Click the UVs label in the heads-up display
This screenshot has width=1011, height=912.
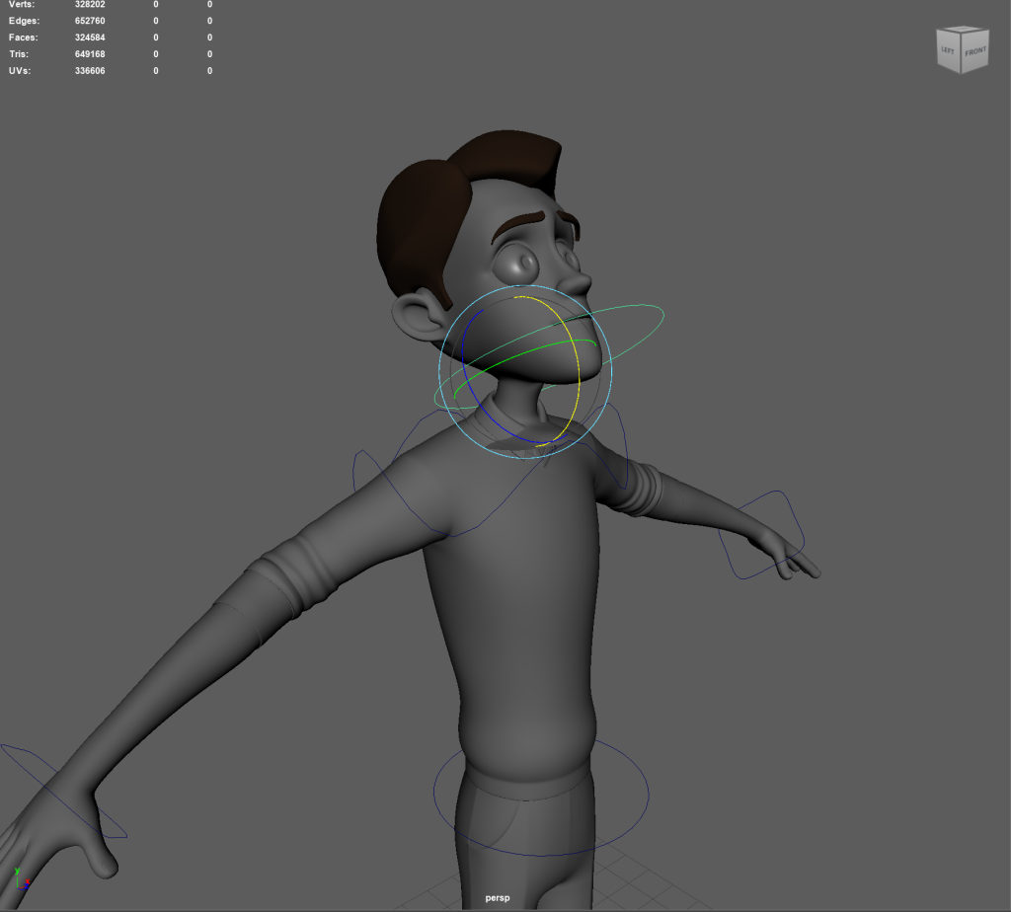click(x=20, y=71)
